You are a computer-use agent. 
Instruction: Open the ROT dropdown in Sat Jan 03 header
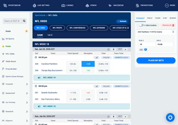pos(122,49)
